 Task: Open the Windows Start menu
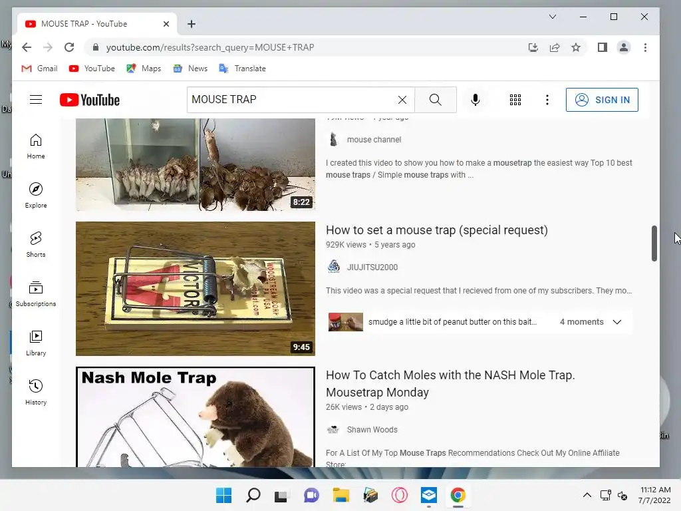pos(224,495)
